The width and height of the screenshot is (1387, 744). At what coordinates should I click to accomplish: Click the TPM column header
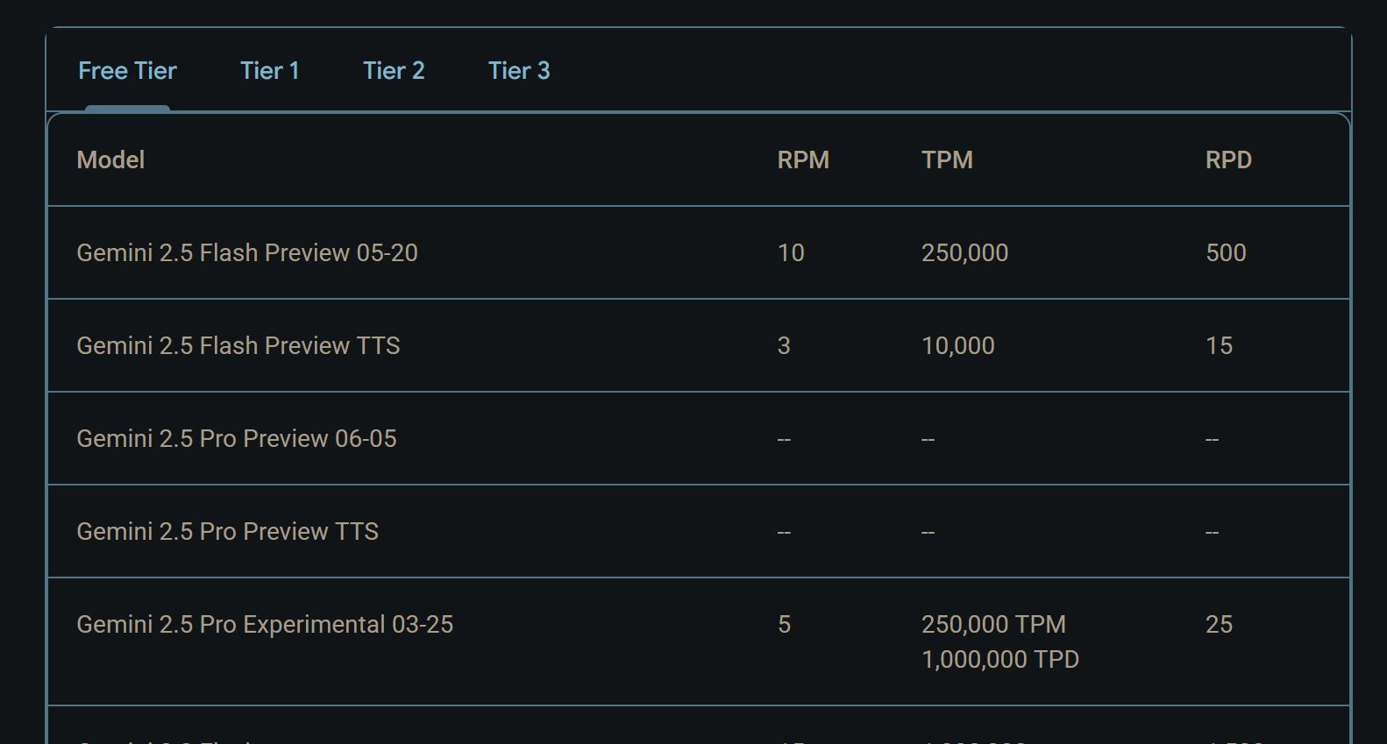coord(947,160)
